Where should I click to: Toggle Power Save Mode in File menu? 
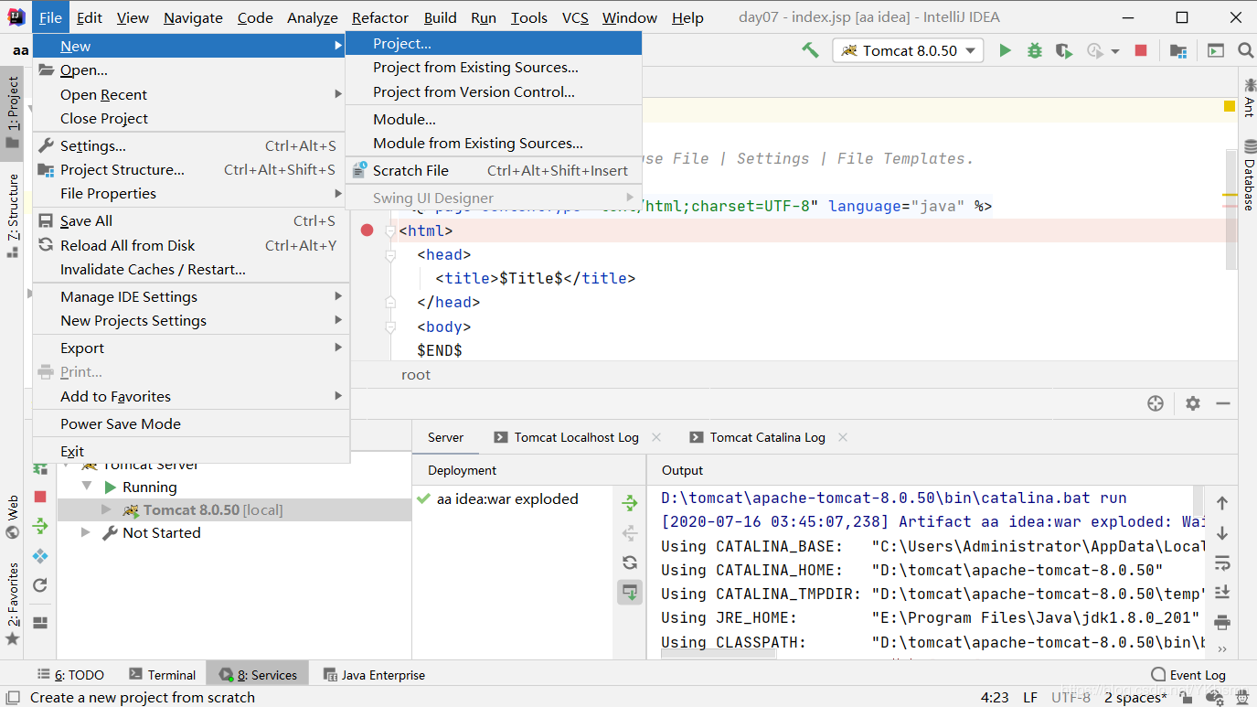120,423
